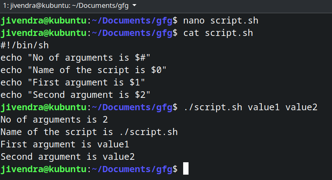This screenshot has height=180, width=332.
Task: Click the echo 'First argument is $1' line
Action: (73, 82)
